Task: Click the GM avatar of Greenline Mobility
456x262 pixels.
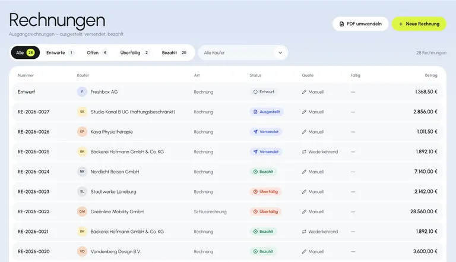Action: [82, 212]
